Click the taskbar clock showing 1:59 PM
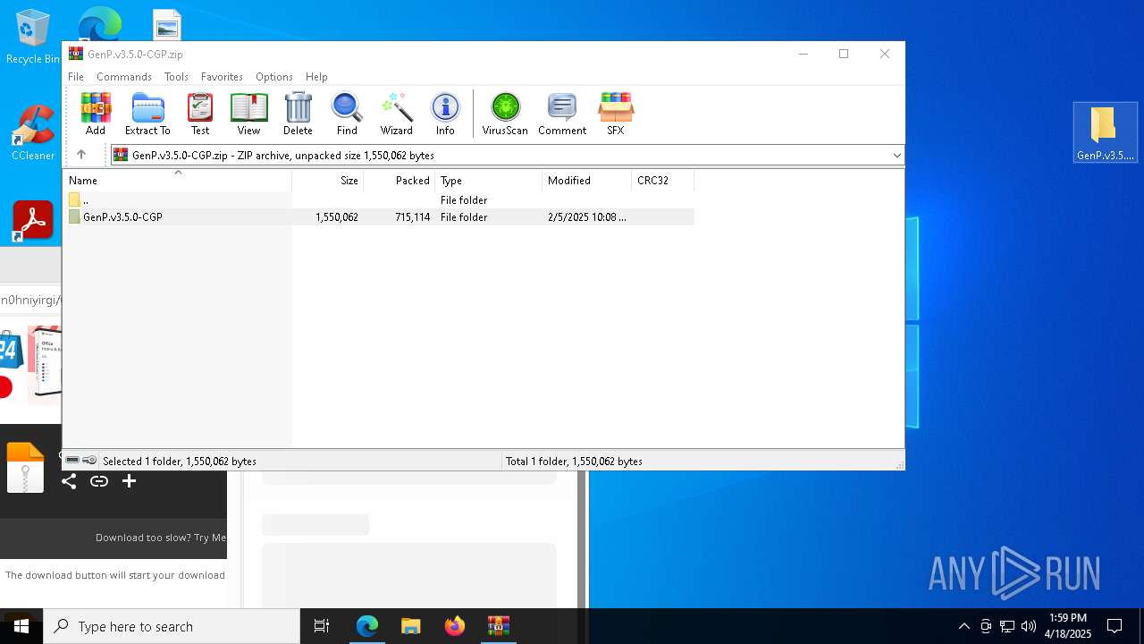This screenshot has width=1144, height=644. click(x=1068, y=626)
